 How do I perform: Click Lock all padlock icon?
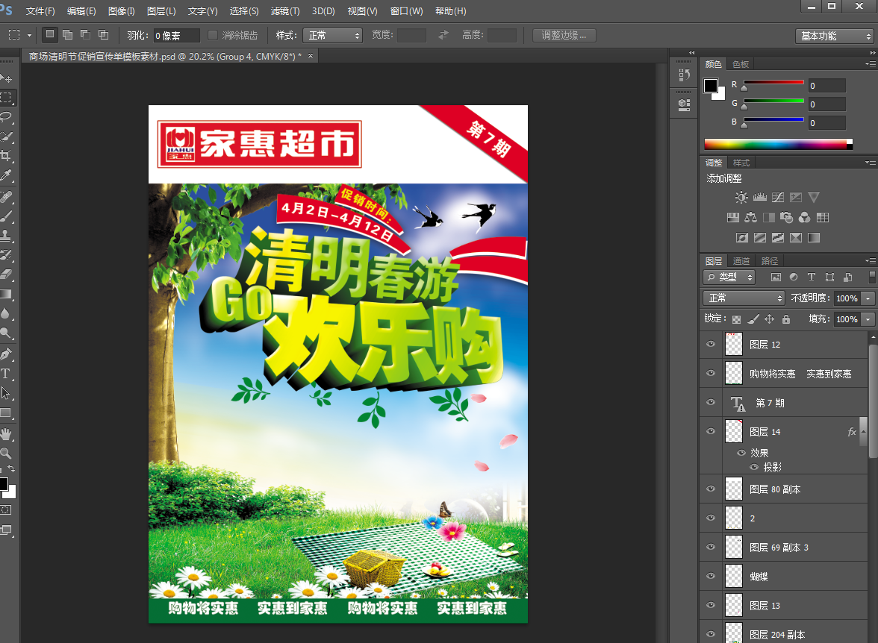(x=786, y=319)
